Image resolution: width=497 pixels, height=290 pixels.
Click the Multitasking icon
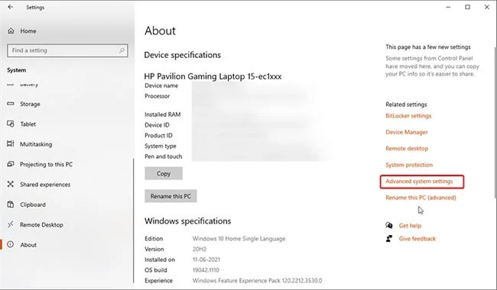11,143
